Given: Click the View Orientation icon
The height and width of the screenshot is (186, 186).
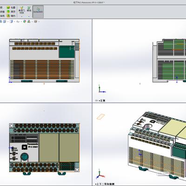Looking at the screenshot, I should [4, 21].
